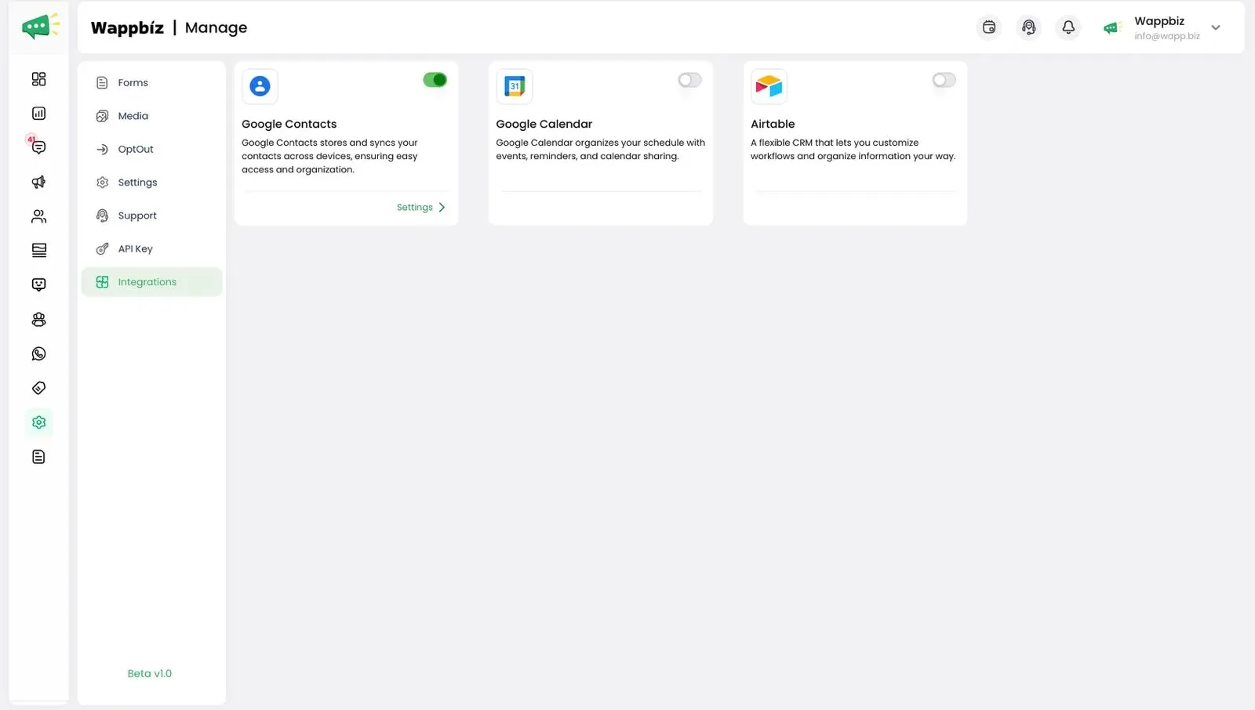1255x710 pixels.
Task: Open the team group icon in sidebar
Action: coord(38,319)
